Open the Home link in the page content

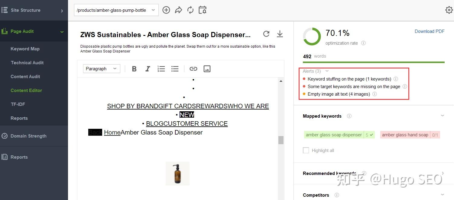(112, 132)
